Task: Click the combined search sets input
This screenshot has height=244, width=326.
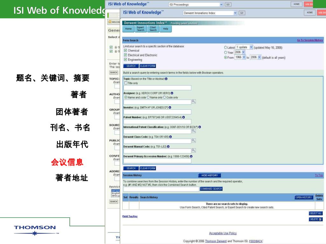Action: click(x=161, y=189)
